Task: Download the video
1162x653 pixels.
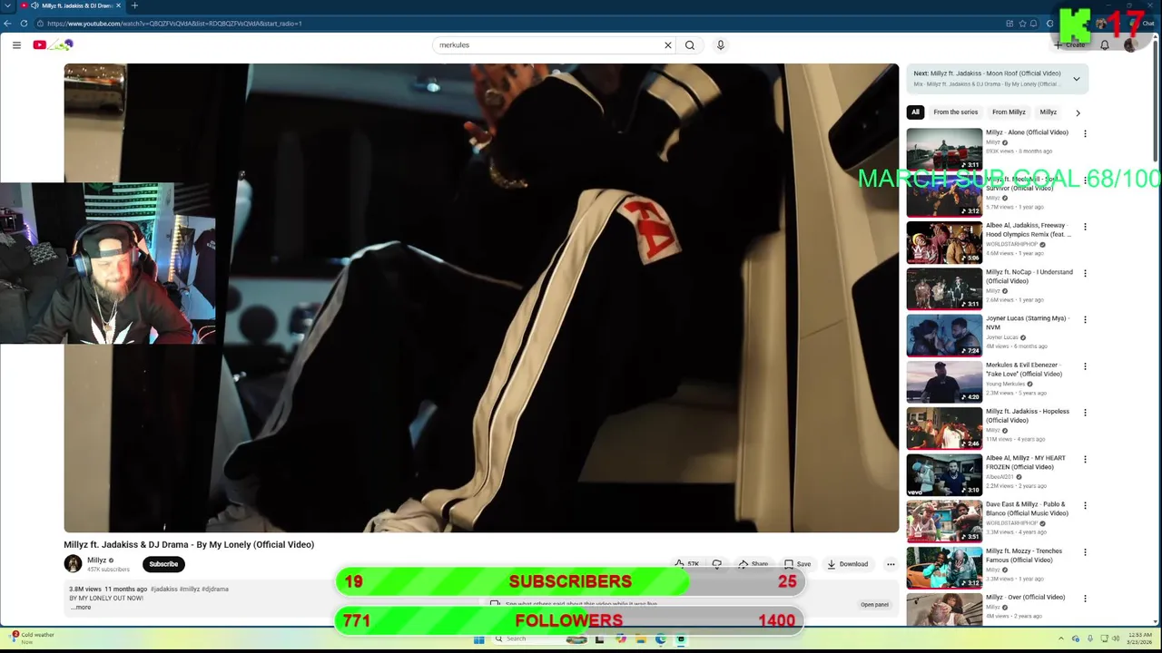Action: 848,564
